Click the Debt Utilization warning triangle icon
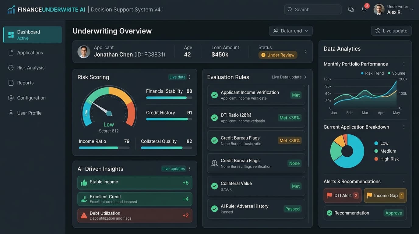 coord(84,215)
